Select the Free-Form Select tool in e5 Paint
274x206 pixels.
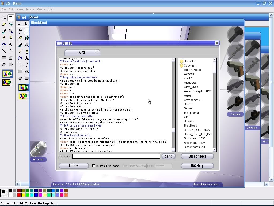4,18
